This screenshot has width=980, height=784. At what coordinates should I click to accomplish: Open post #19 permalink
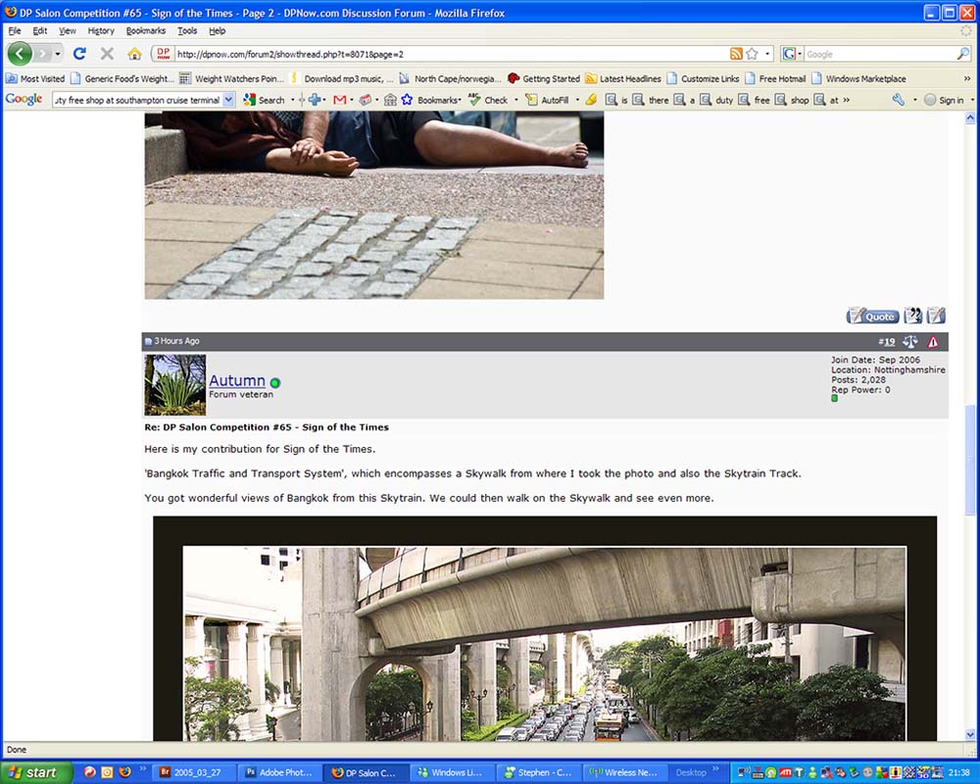[886, 342]
